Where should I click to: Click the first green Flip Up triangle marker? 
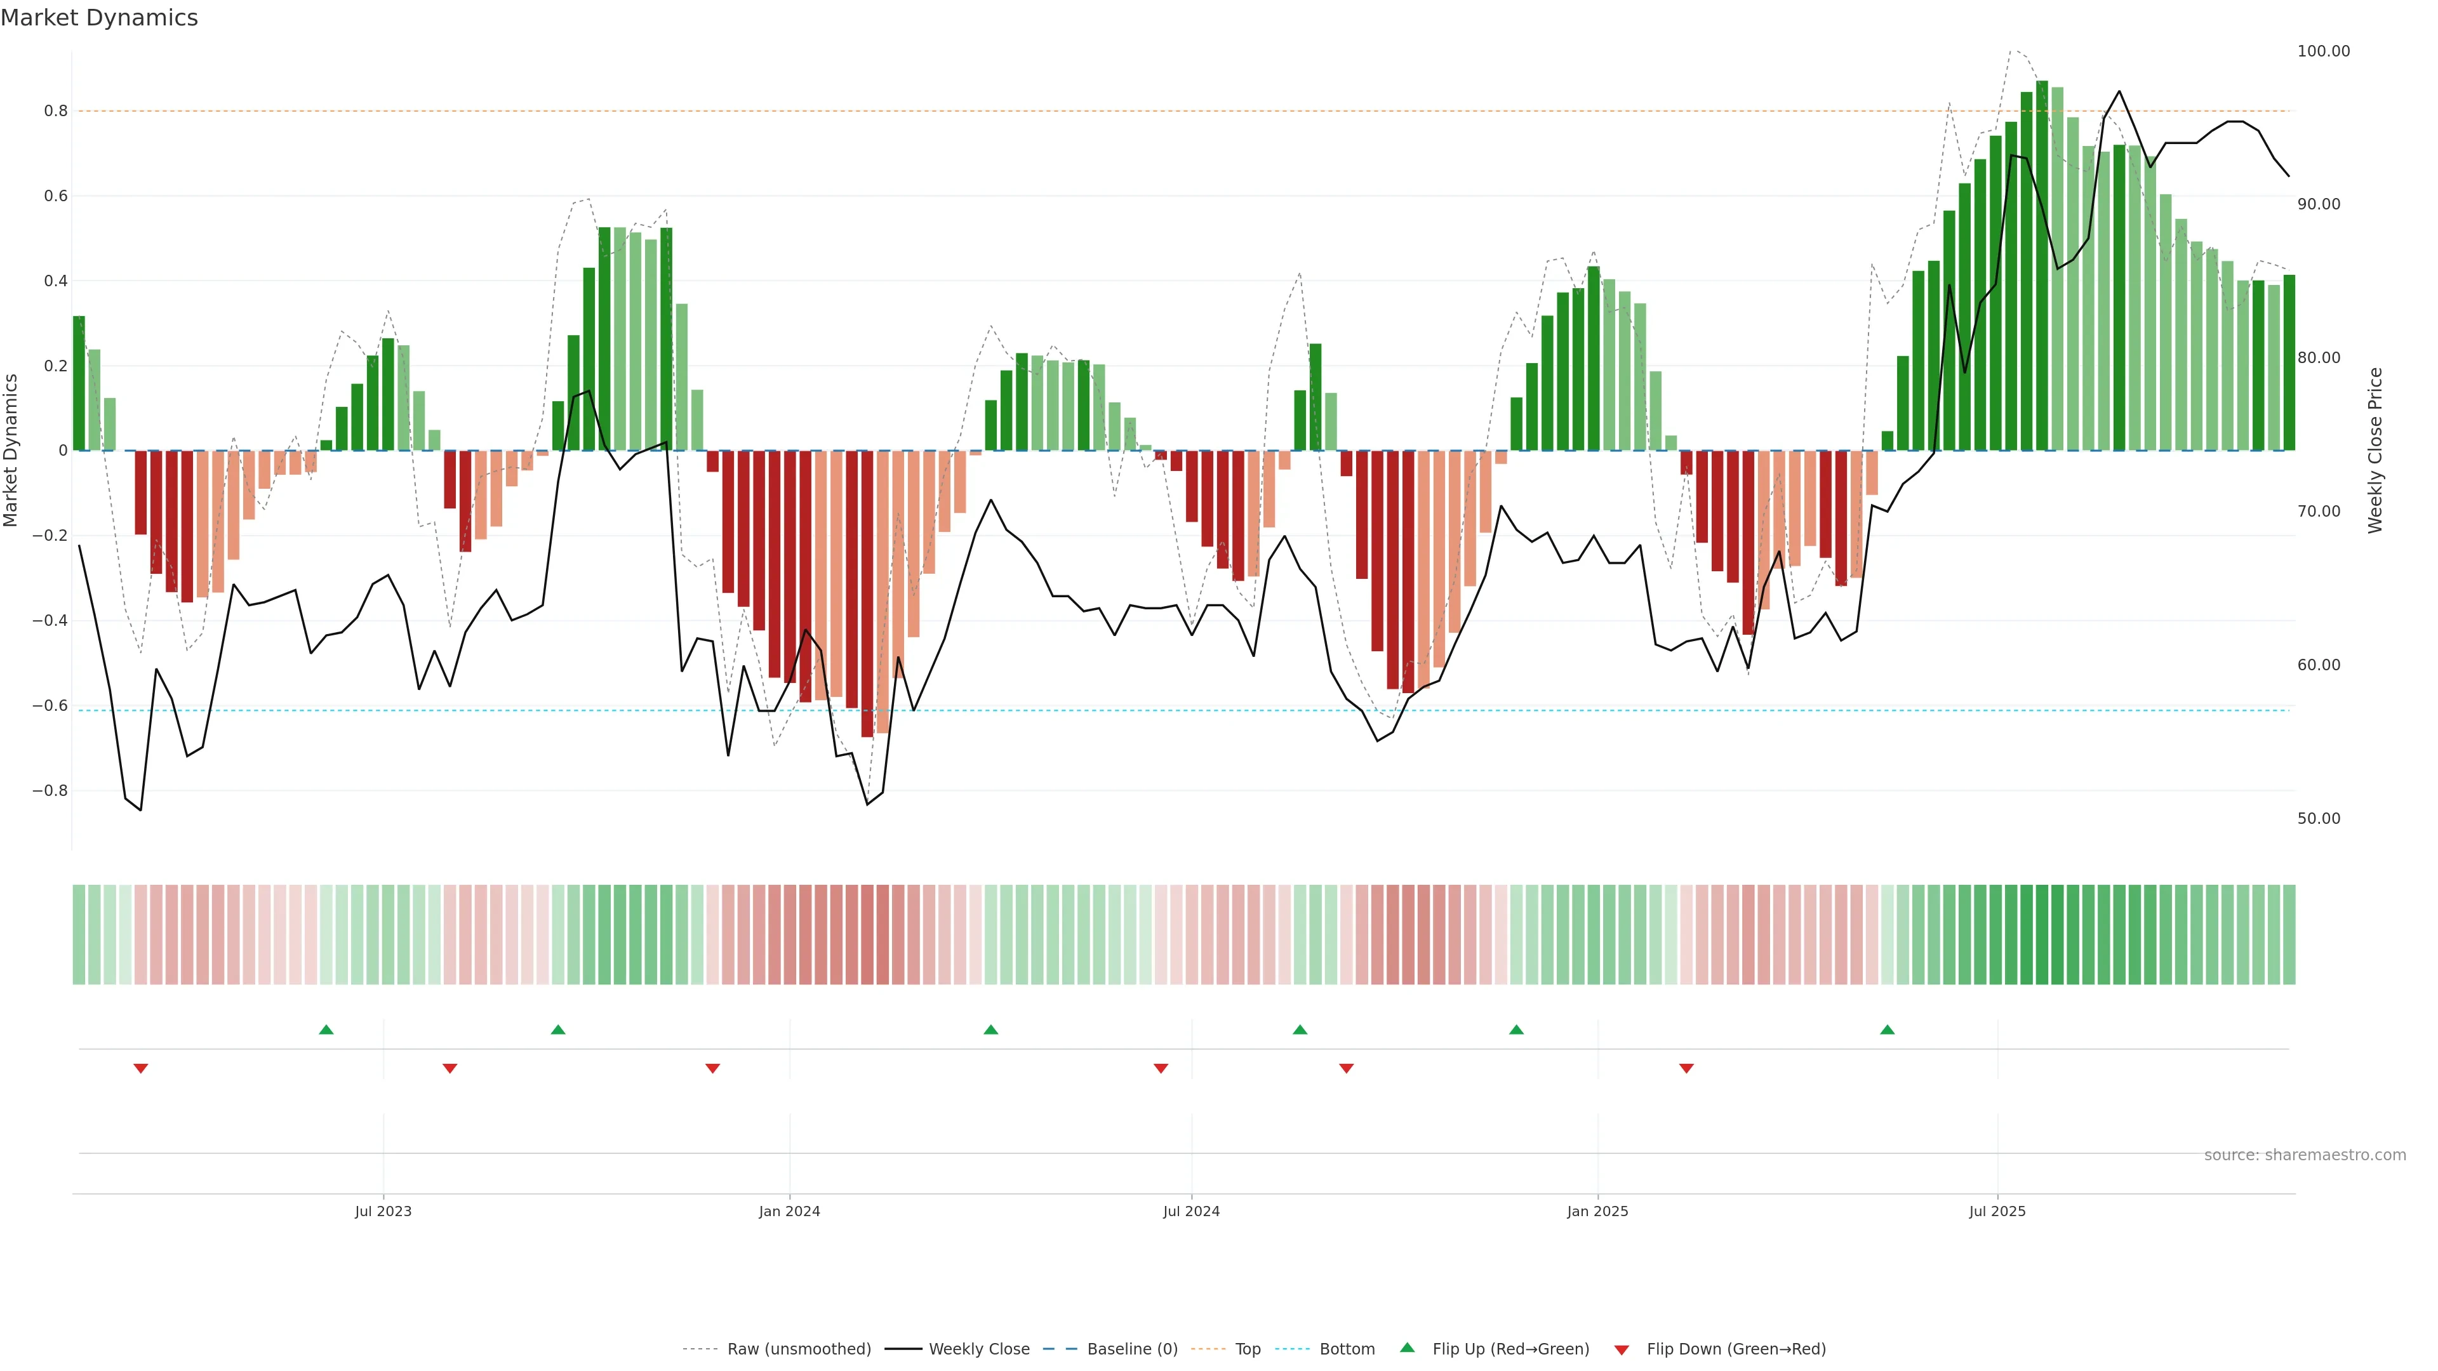pyautogui.click(x=326, y=1030)
